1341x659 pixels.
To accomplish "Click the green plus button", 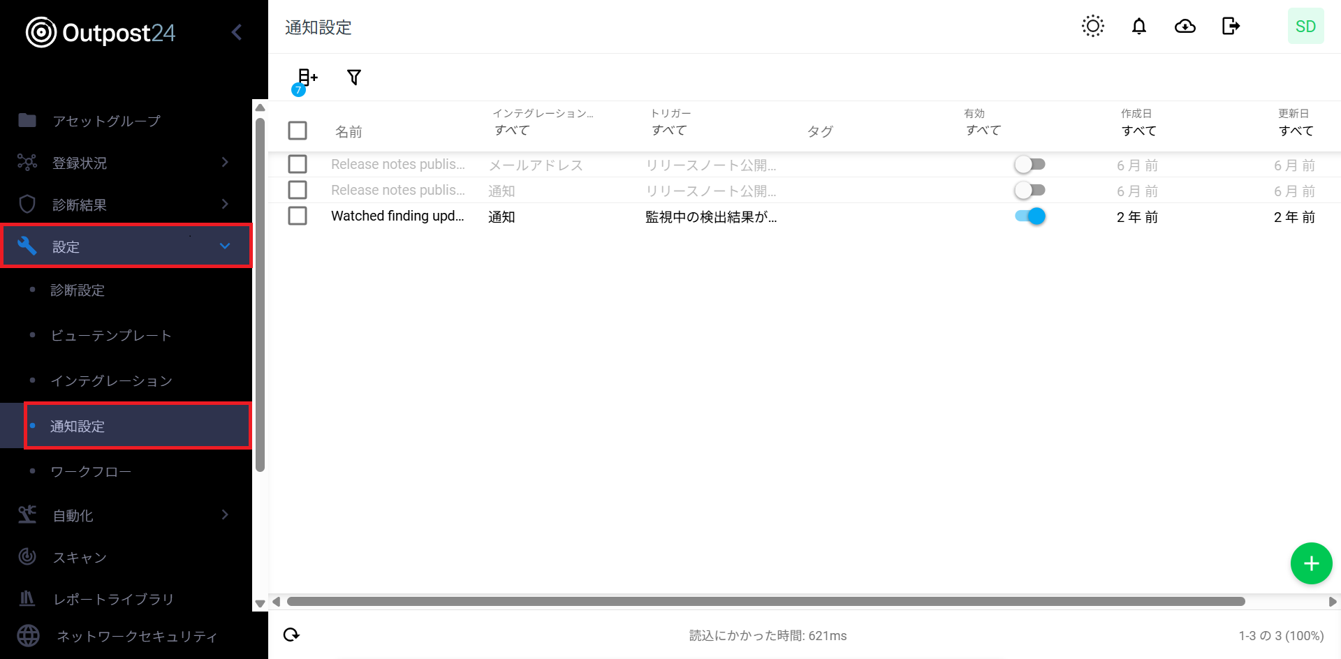I will 1311,563.
